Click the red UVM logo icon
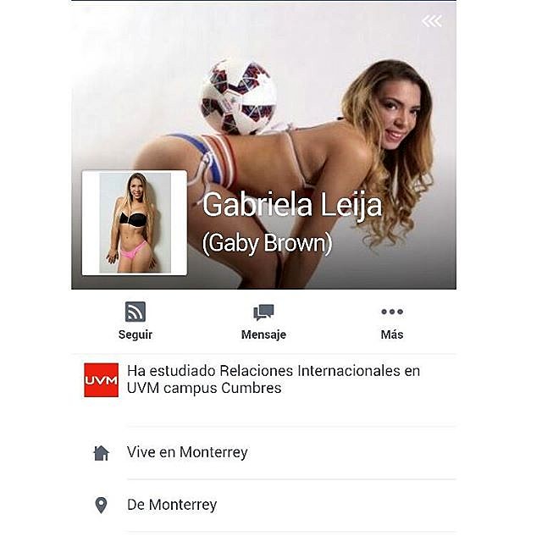The height and width of the screenshot is (542, 542). (101, 380)
